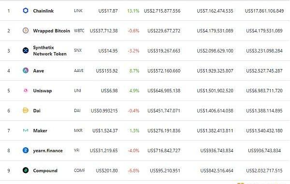Screen dimensions: 290x184
Task: Click the Uniswap unicorn logo icon
Action: 26,90
